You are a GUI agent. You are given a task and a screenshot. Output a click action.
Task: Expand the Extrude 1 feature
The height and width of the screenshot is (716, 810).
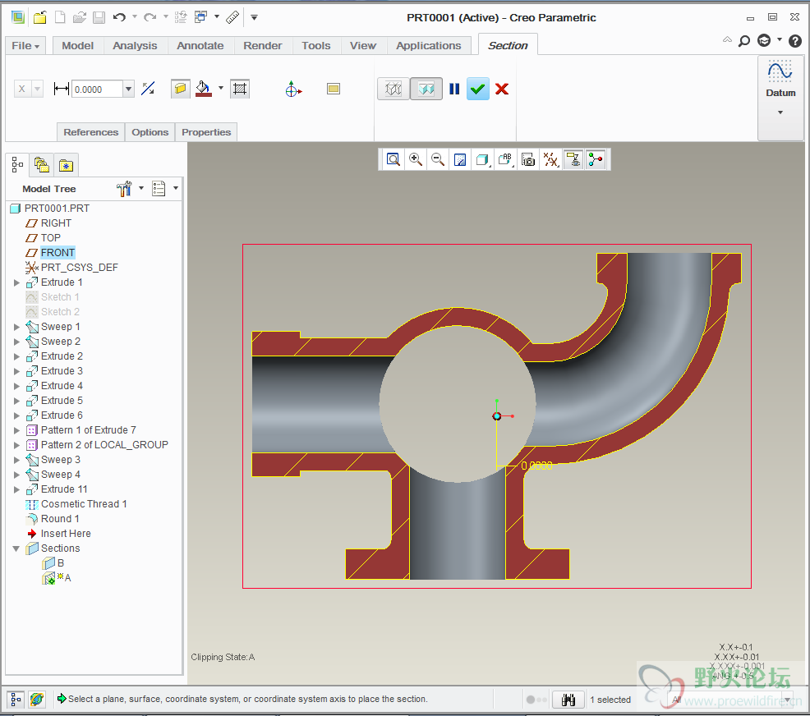16,283
